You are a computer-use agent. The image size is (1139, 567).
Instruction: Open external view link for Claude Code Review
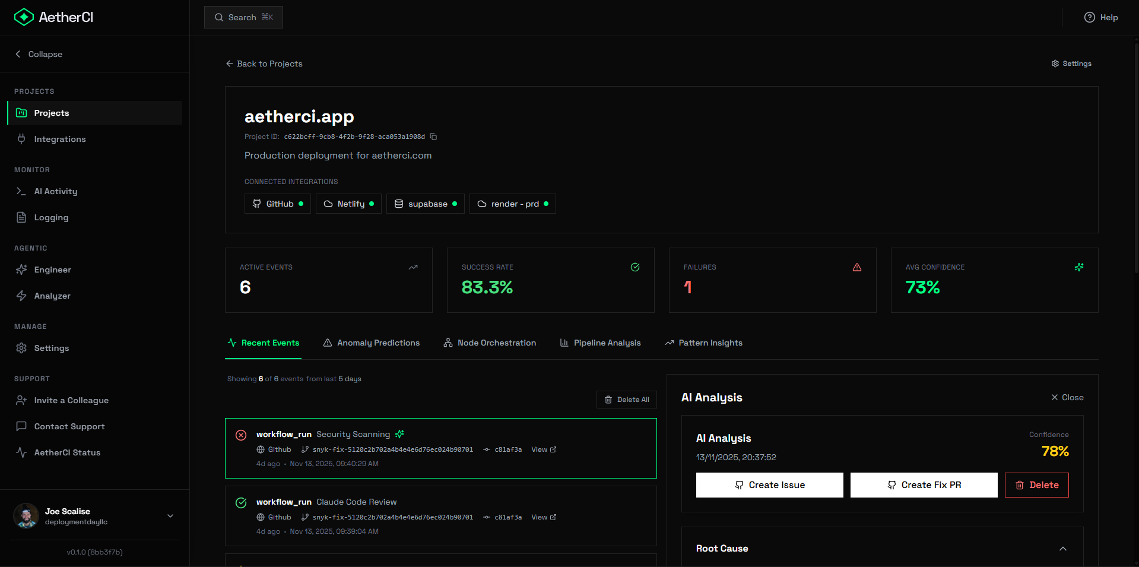[542, 517]
